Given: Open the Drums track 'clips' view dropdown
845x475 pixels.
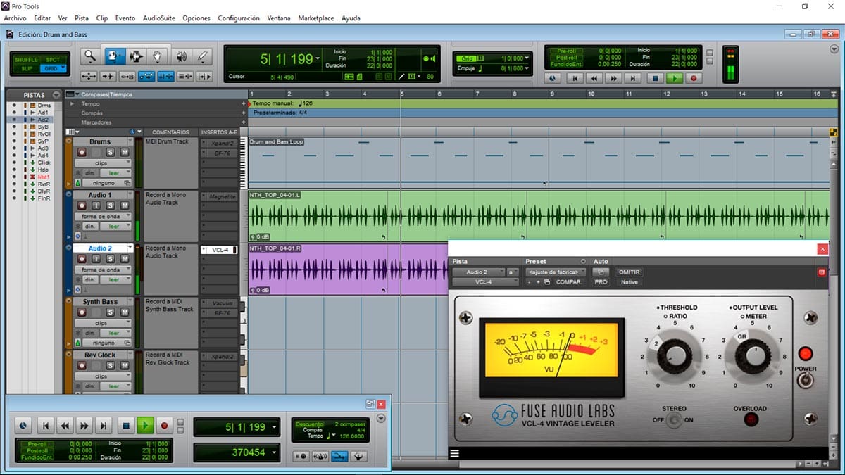Looking at the screenshot, I should point(103,163).
